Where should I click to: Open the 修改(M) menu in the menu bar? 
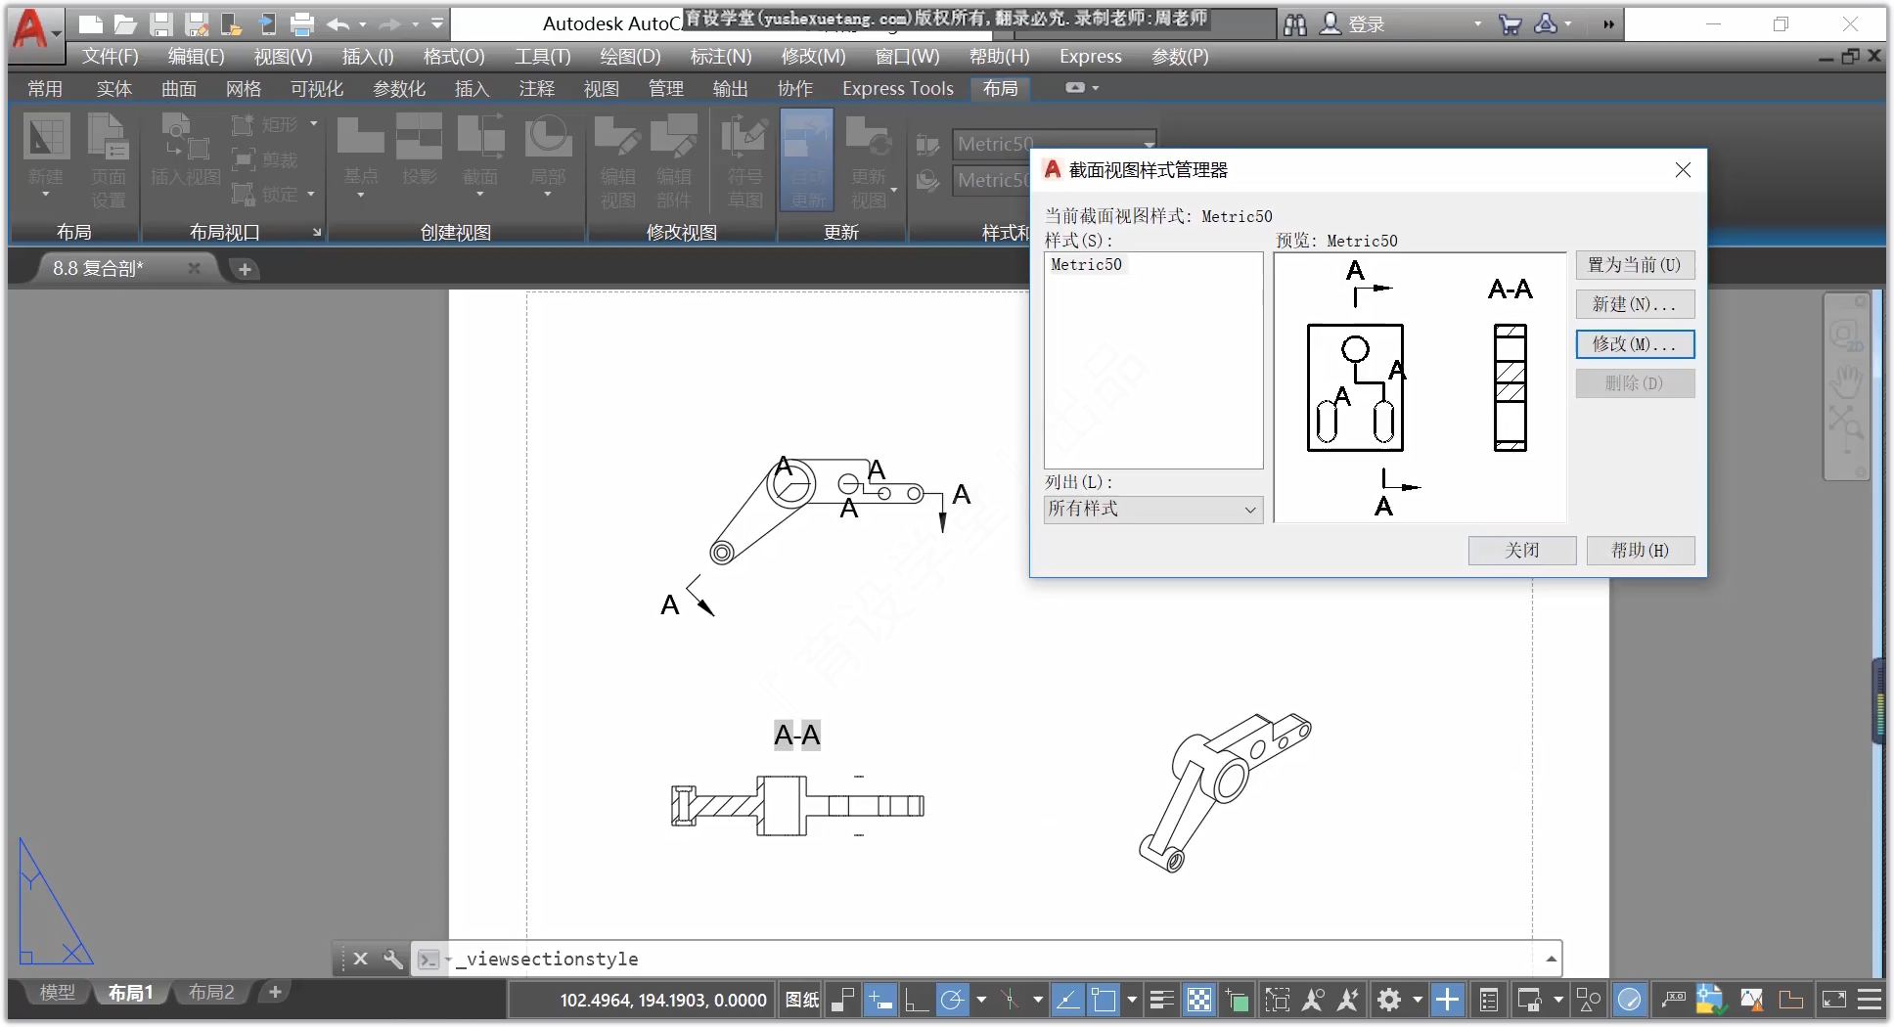click(813, 57)
